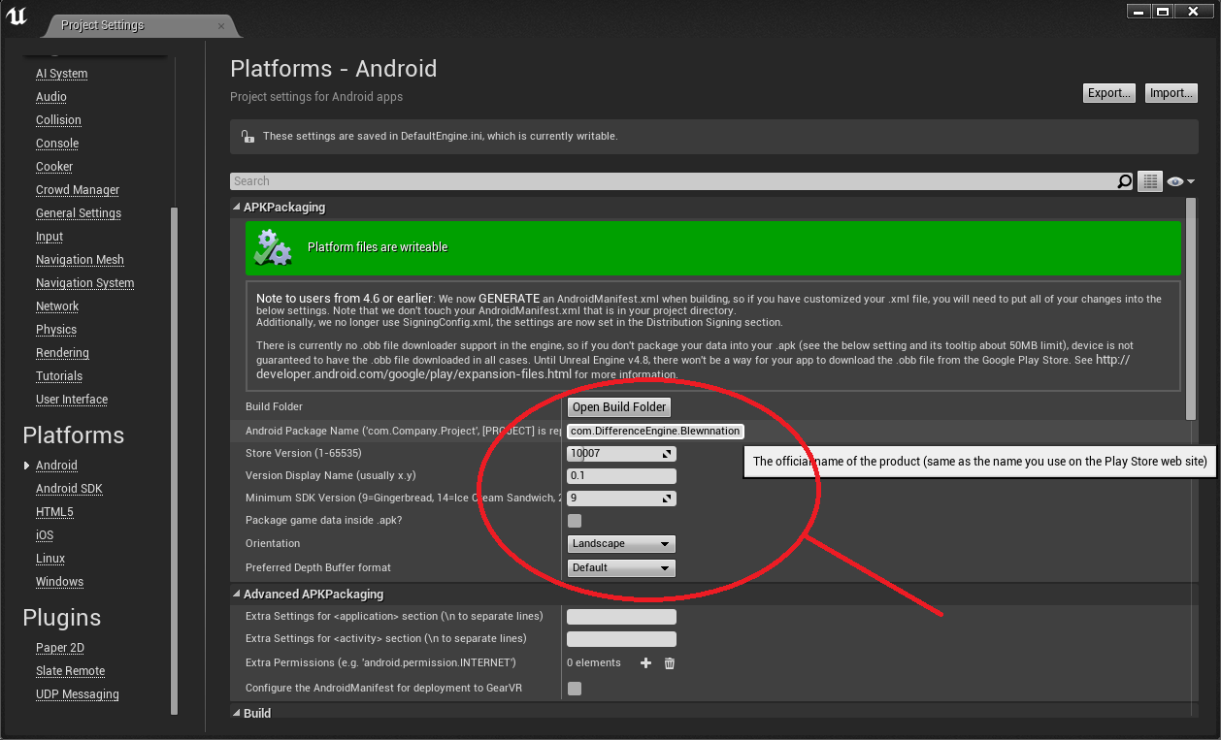Click Minimum SDK Version spinner arrow icon
Image resolution: width=1221 pixels, height=740 pixels.
pos(667,499)
